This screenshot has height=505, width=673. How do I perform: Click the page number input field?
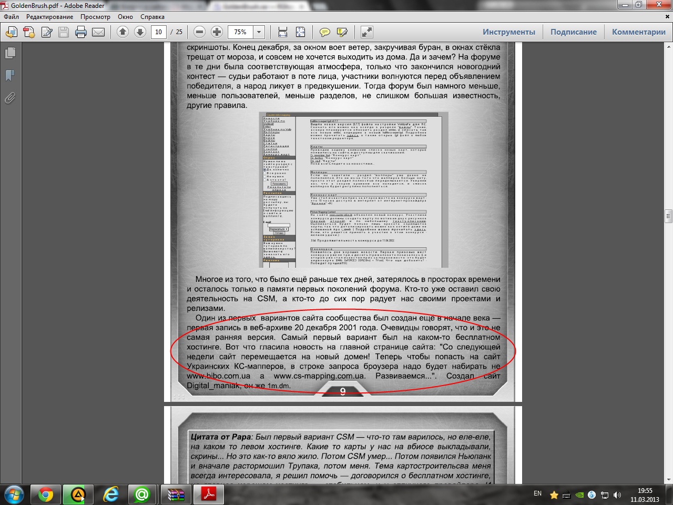click(x=159, y=32)
